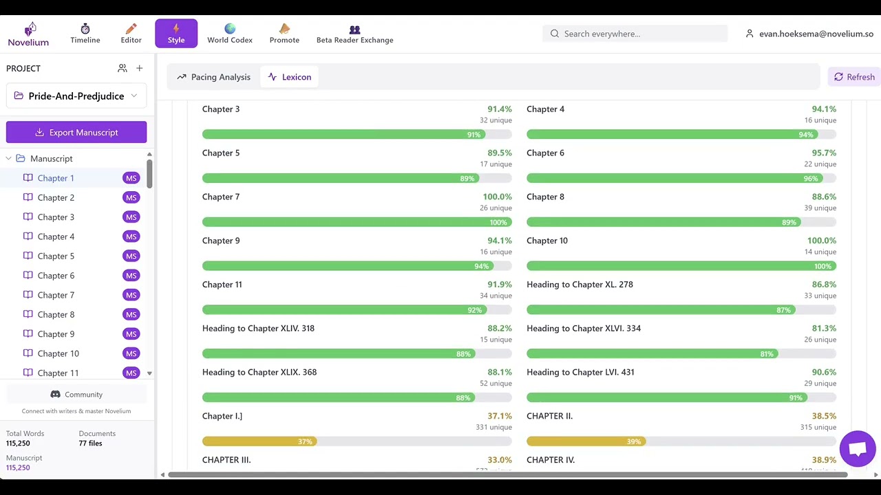Select Heading to Chapter XLVI. 334
This screenshot has width=881, height=495.
(584, 329)
